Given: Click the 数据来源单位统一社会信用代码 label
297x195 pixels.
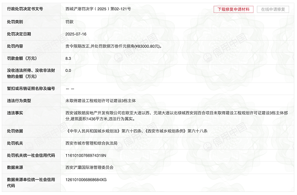Looking at the screenshot, I should [31, 183].
